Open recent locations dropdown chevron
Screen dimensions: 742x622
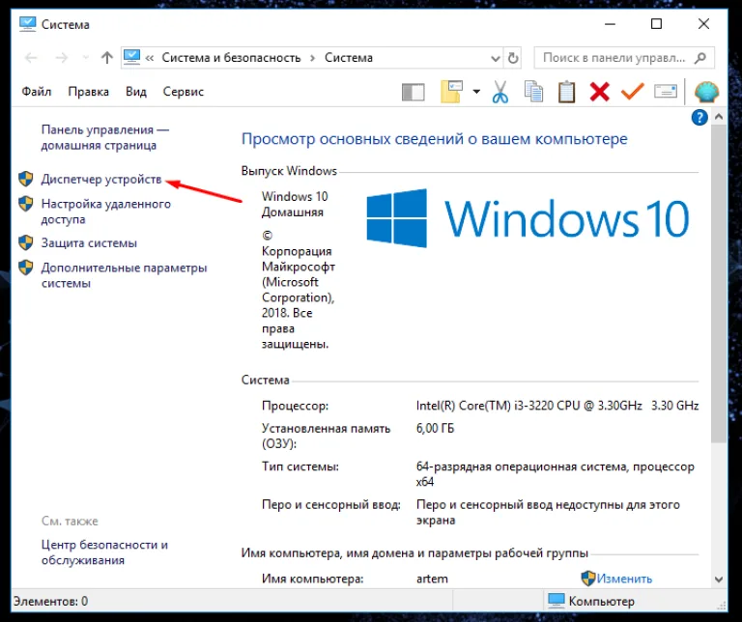[86, 58]
